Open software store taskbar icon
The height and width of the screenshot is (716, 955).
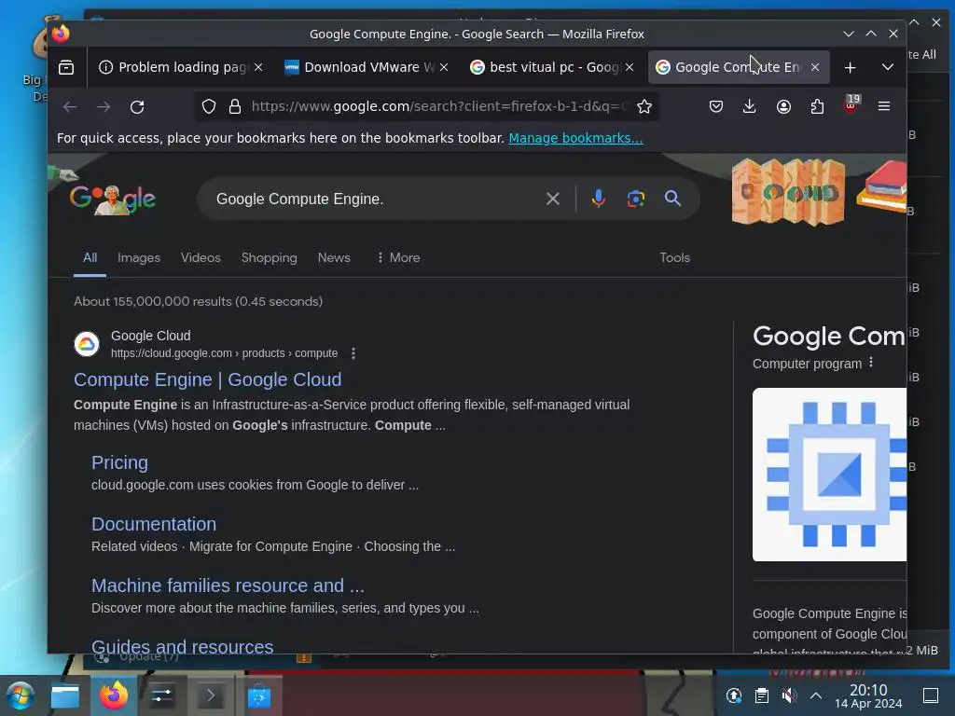259,695
